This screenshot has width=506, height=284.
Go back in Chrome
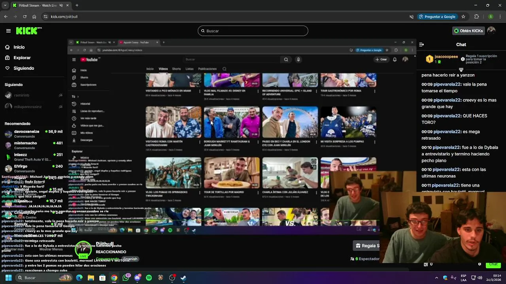pyautogui.click(x=6, y=17)
